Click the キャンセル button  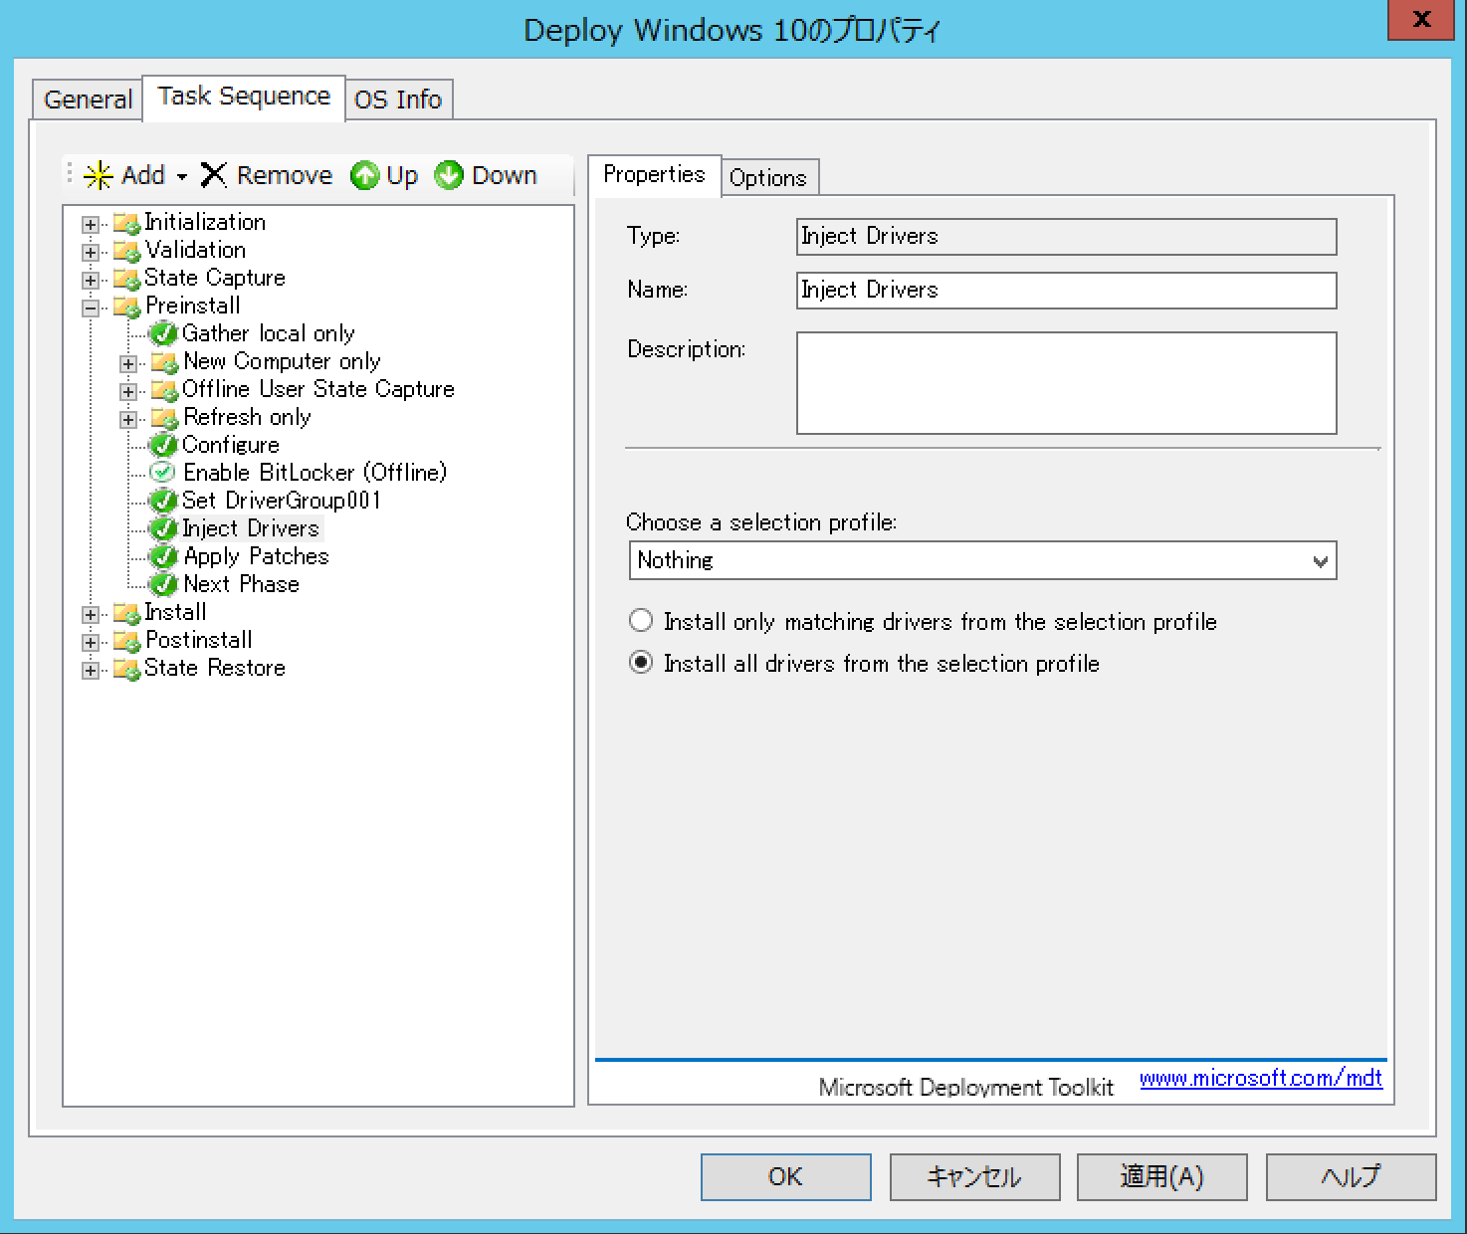(x=974, y=1176)
